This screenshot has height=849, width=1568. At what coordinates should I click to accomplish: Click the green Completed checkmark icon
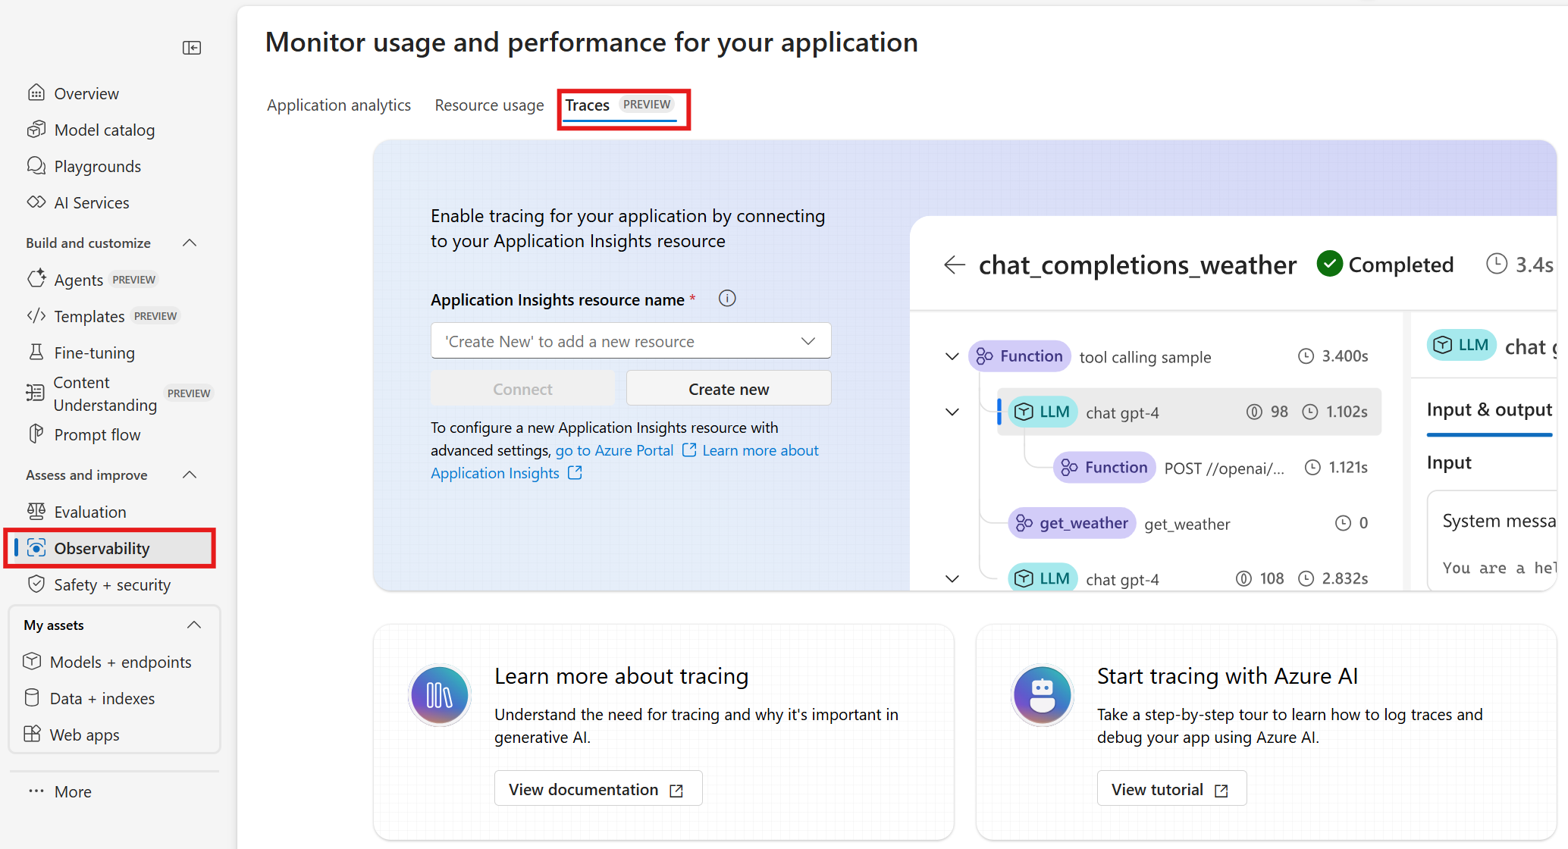(1329, 264)
